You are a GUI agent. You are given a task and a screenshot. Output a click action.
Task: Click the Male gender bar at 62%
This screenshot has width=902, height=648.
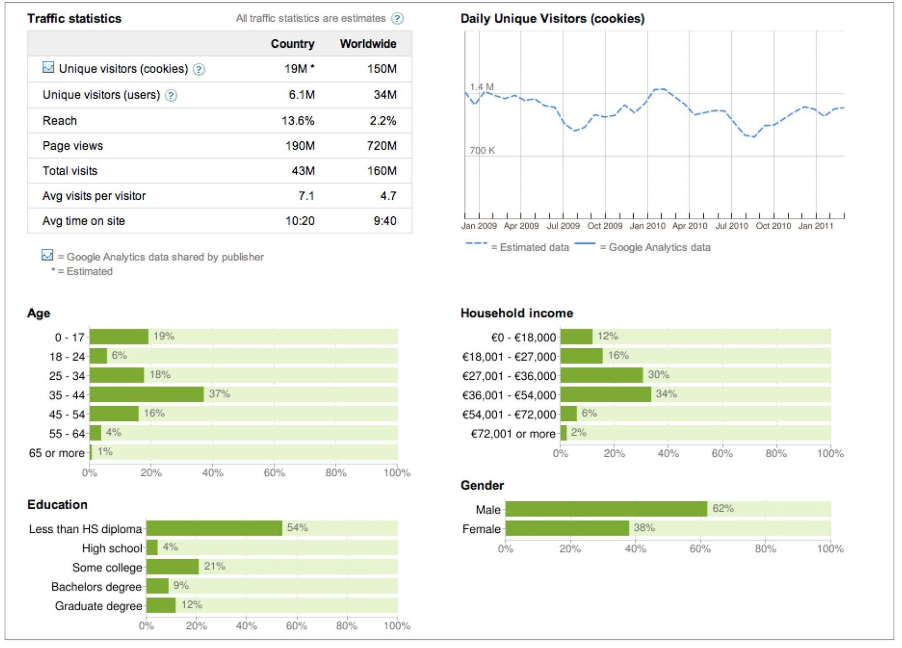[x=606, y=509]
